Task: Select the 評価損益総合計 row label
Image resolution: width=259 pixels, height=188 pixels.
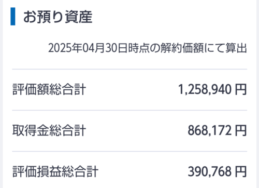Action: 55,171
